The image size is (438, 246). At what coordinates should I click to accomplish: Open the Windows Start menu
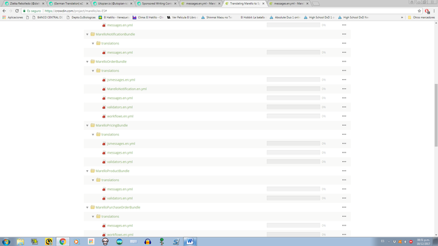click(x=6, y=241)
